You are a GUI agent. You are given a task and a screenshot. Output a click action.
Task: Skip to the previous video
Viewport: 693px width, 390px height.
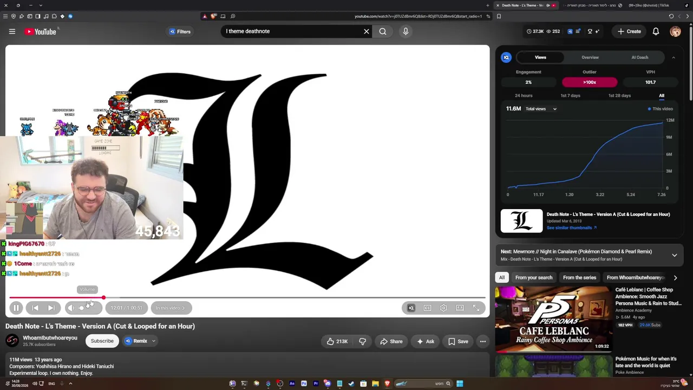pyautogui.click(x=35, y=308)
